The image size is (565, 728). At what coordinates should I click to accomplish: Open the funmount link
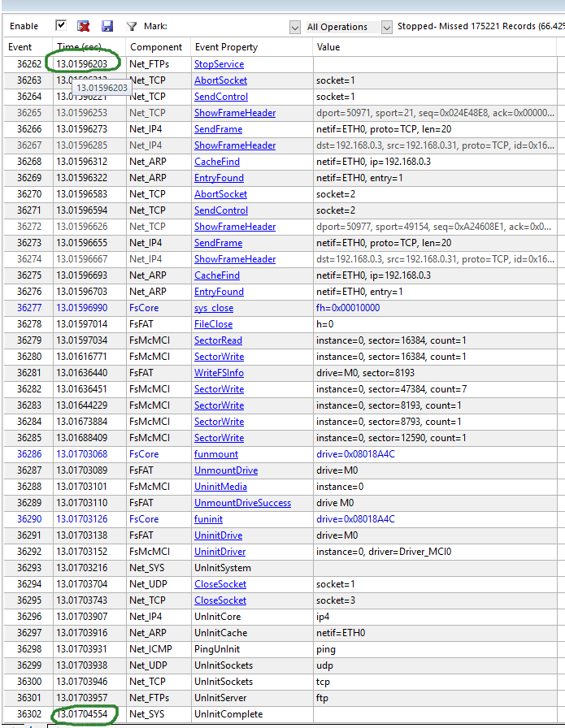(216, 454)
